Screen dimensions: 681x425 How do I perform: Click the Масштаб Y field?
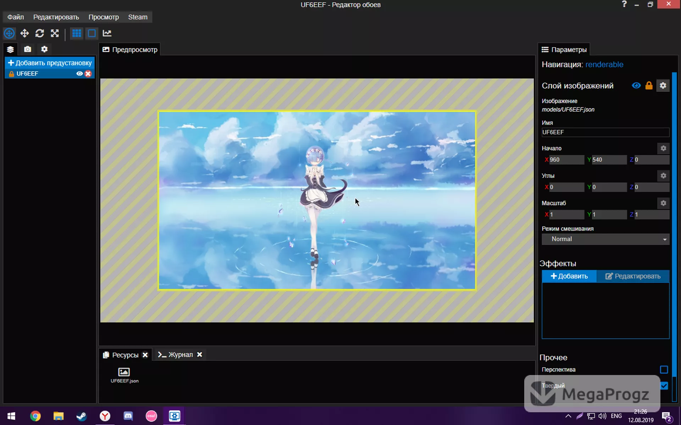[609, 214]
